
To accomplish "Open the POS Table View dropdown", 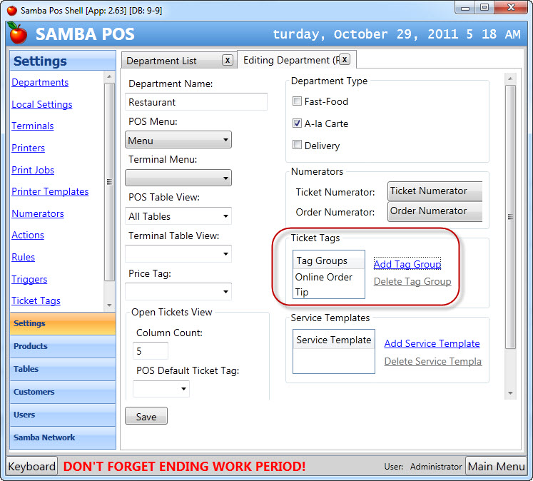I will point(178,216).
